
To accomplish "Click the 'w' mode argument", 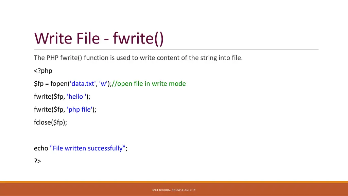I will (103, 83).
